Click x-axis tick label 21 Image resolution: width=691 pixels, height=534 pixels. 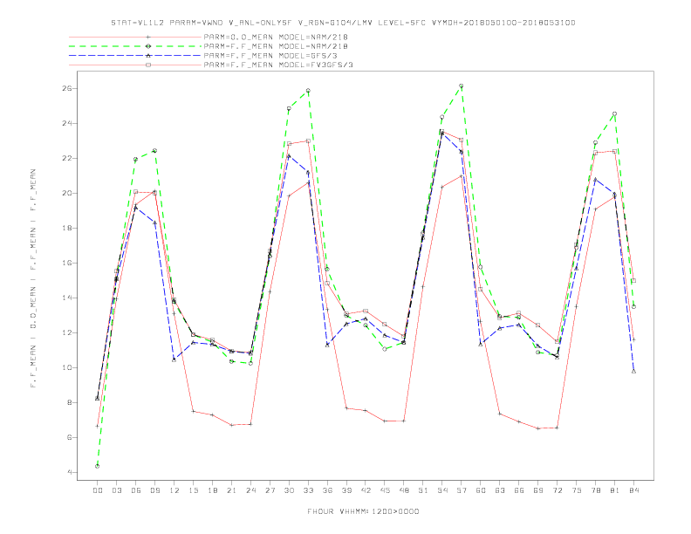tap(231, 490)
